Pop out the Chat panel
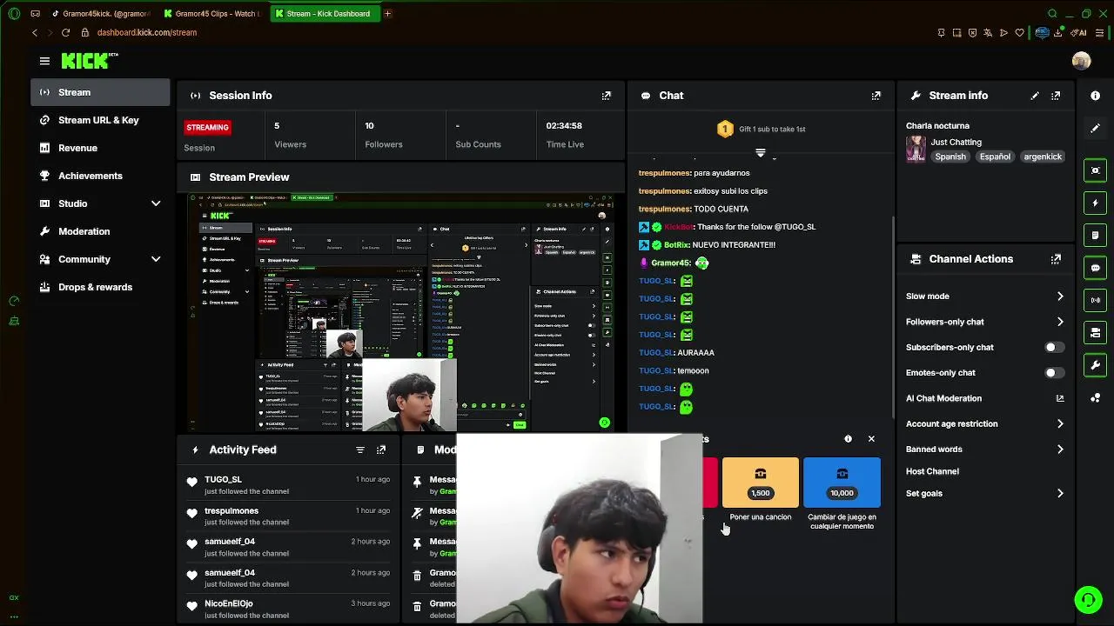This screenshot has height=626, width=1114. pos(876,96)
